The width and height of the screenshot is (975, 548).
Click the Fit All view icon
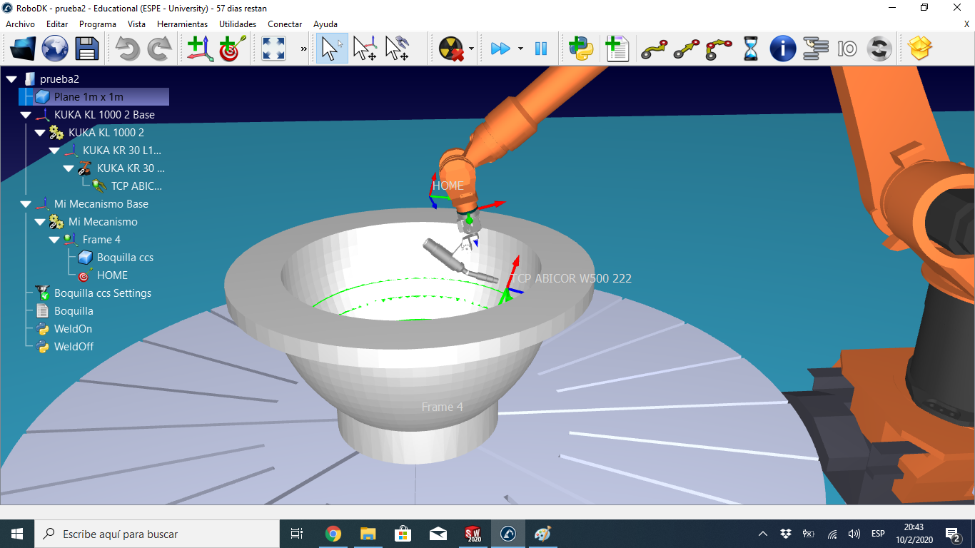(273, 49)
